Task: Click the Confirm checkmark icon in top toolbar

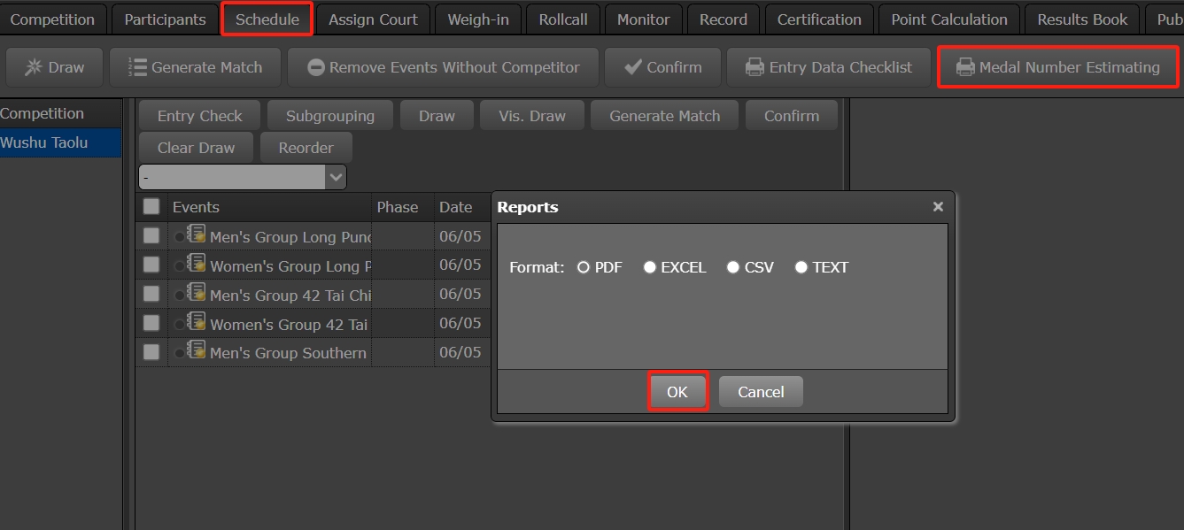Action: (x=632, y=67)
